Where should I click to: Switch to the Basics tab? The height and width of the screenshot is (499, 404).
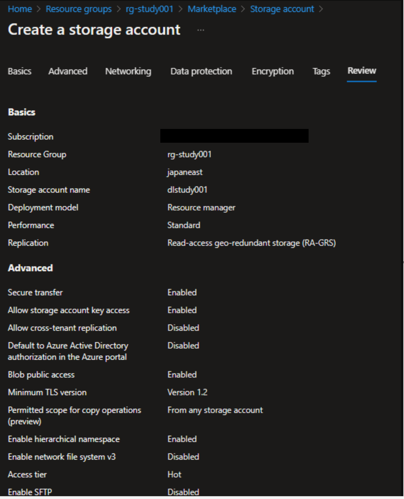click(x=20, y=71)
